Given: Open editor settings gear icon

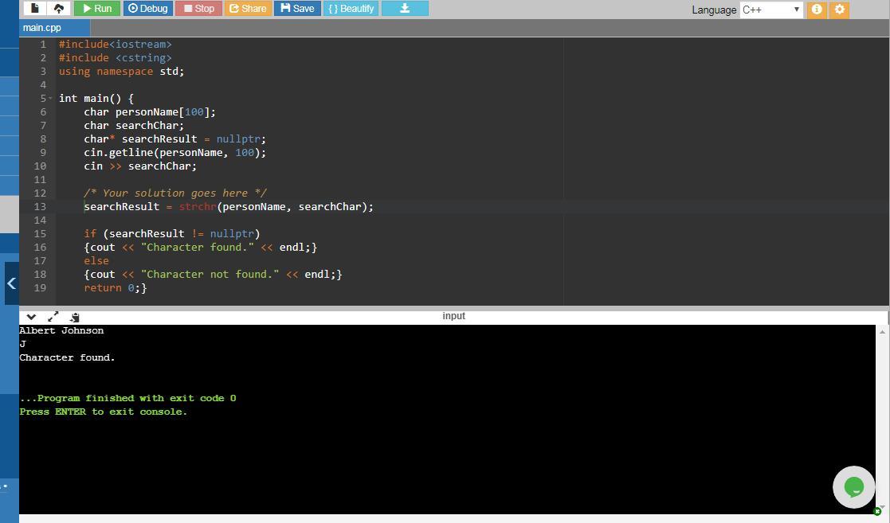Looking at the screenshot, I should pos(839,10).
